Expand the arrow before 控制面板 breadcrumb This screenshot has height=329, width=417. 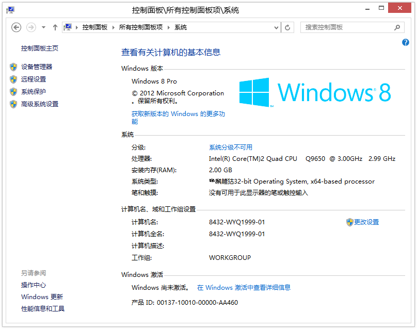click(x=77, y=27)
